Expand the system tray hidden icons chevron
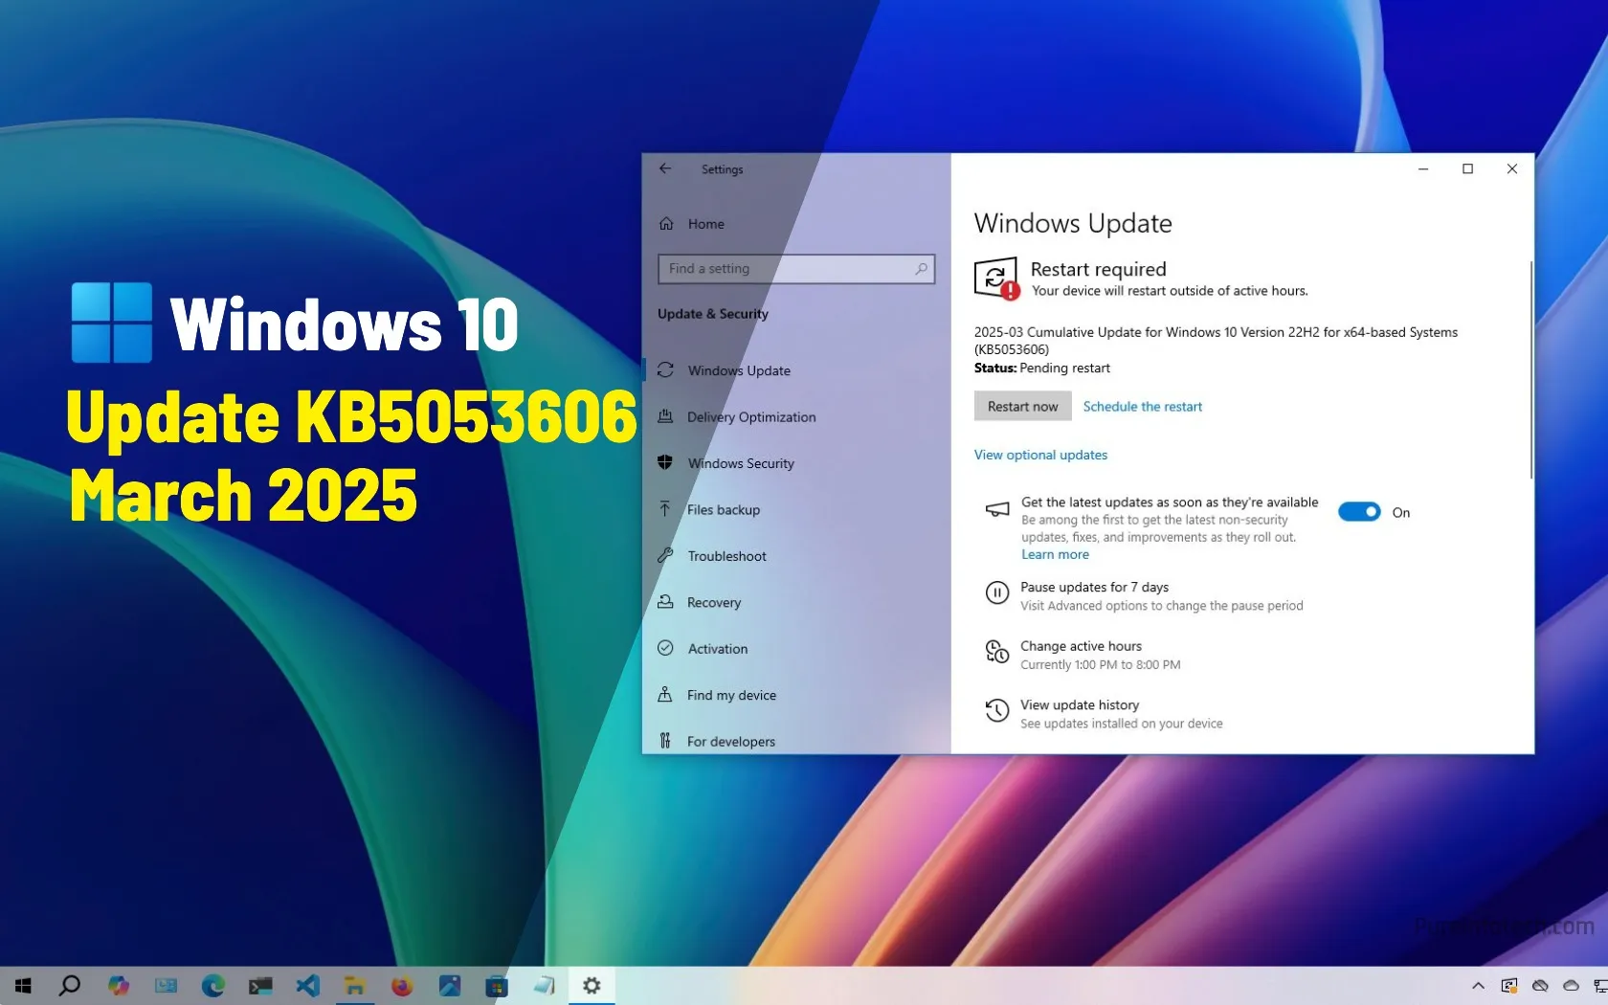Screen dimensions: 1608x1005 click(x=1478, y=986)
